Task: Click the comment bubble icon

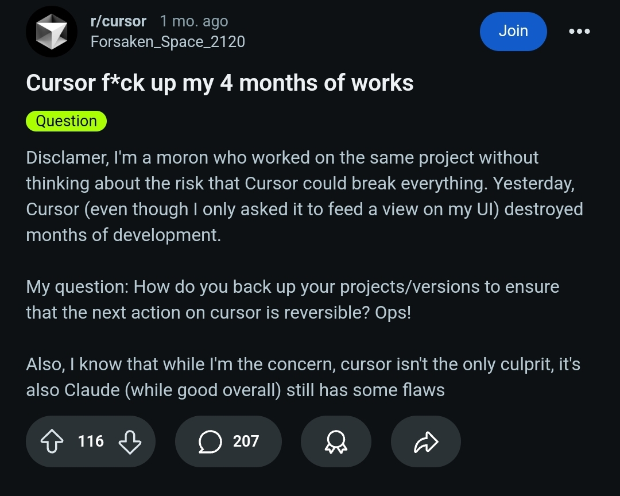Action: tap(210, 441)
